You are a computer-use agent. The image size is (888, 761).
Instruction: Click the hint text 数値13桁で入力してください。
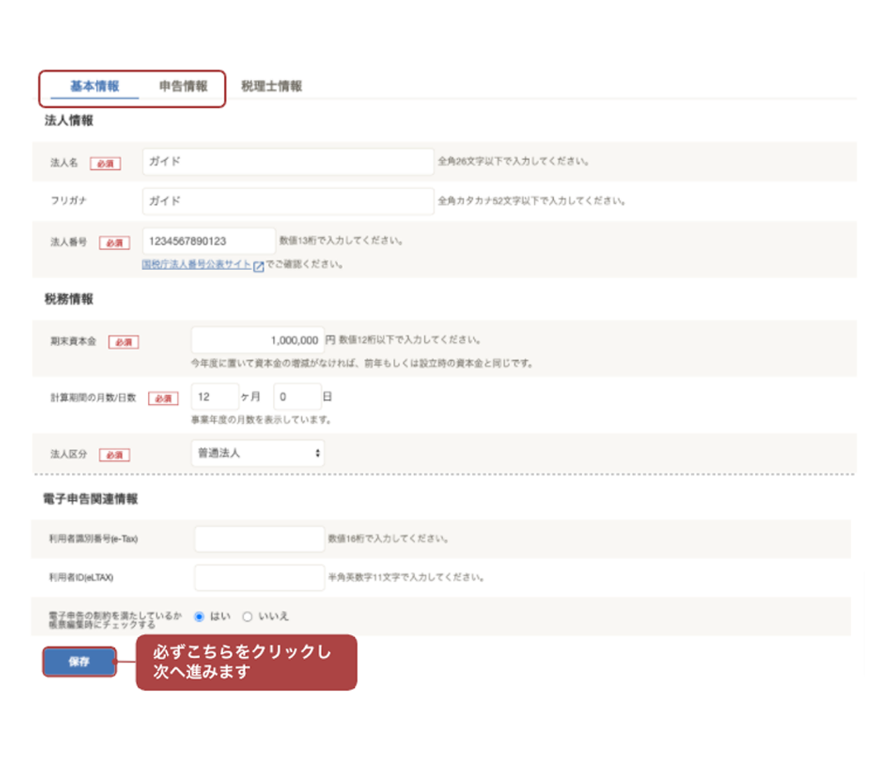click(342, 241)
